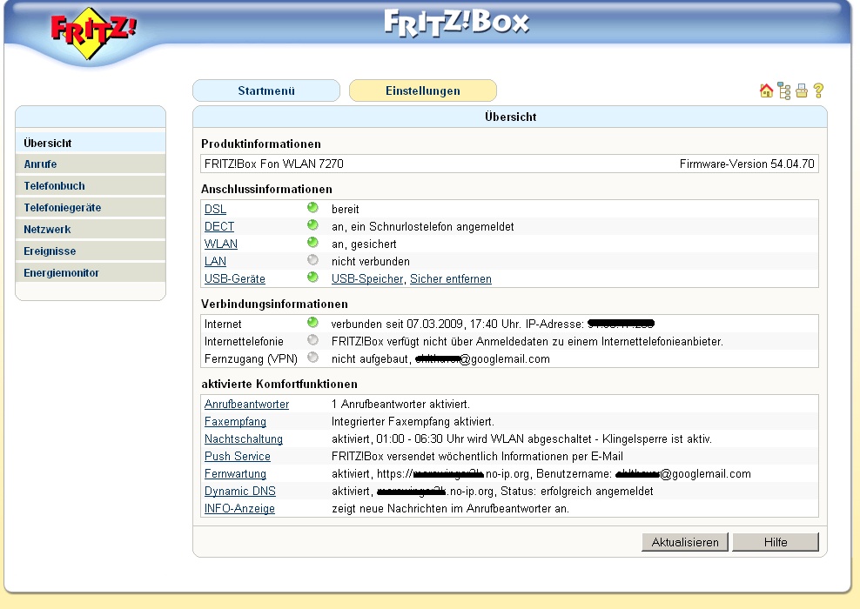This screenshot has height=609, width=860.
Task: Click the Hilfe button
Action: [776, 542]
